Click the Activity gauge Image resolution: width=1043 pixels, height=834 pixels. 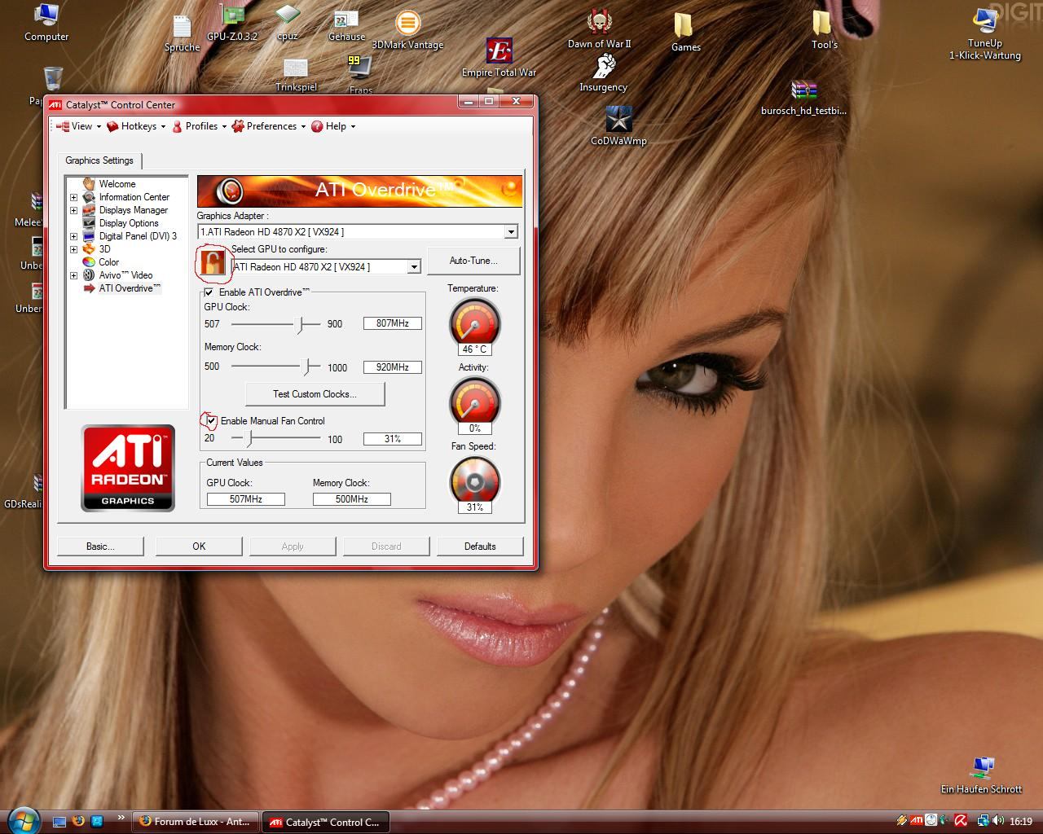(x=475, y=401)
